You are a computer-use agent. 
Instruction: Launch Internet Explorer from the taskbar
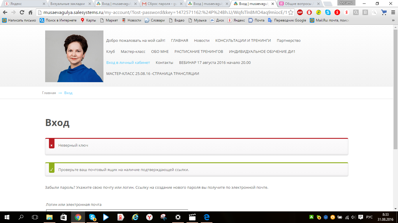135,217
